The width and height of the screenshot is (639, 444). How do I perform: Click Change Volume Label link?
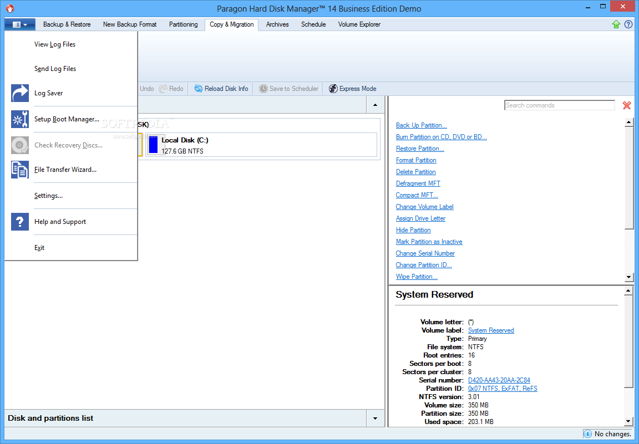(x=425, y=207)
